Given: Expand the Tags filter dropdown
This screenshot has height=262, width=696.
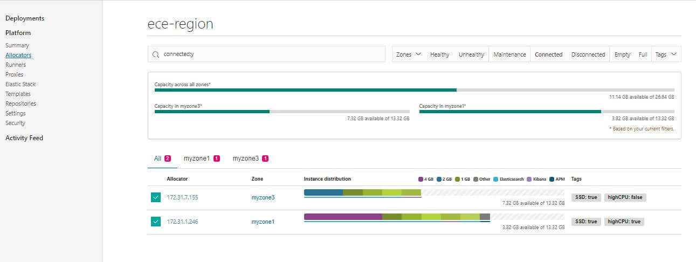Looking at the screenshot, I should pos(666,54).
